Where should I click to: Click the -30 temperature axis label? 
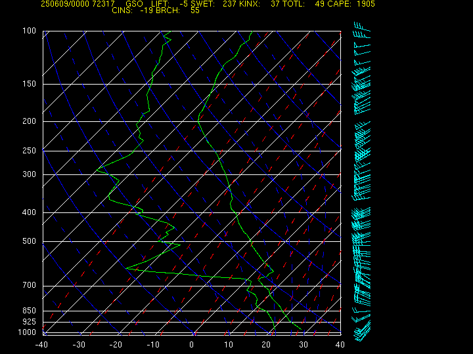(79, 345)
